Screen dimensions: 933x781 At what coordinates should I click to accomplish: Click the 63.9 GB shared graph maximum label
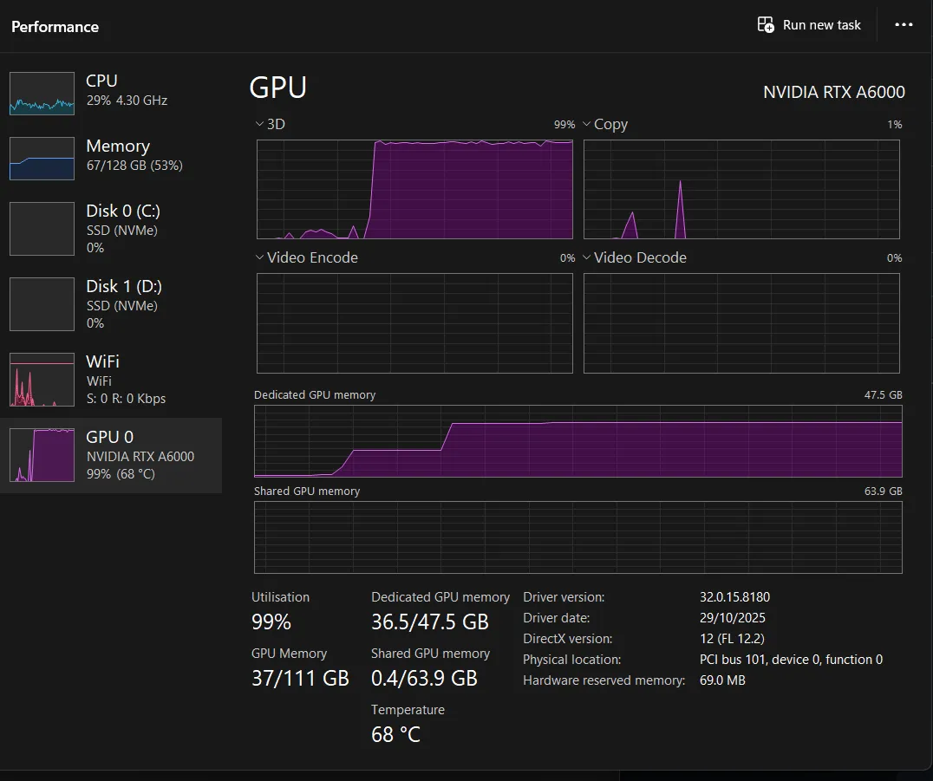point(883,491)
